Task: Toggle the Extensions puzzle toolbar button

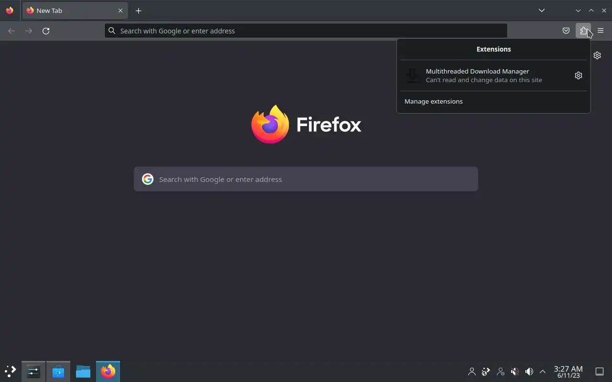Action: [x=583, y=31]
